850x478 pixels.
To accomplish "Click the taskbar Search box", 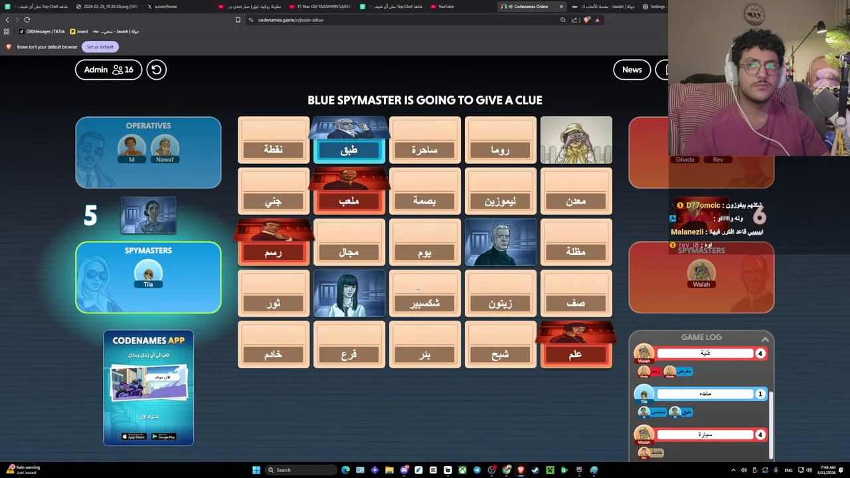I will tap(301, 470).
